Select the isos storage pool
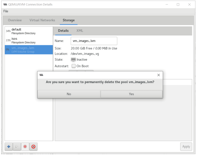 [x=29, y=41]
